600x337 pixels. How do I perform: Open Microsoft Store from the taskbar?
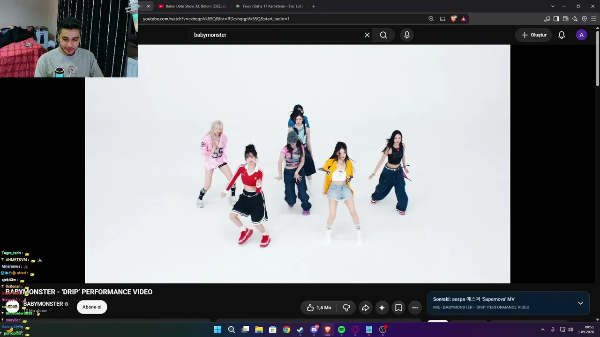click(x=273, y=330)
